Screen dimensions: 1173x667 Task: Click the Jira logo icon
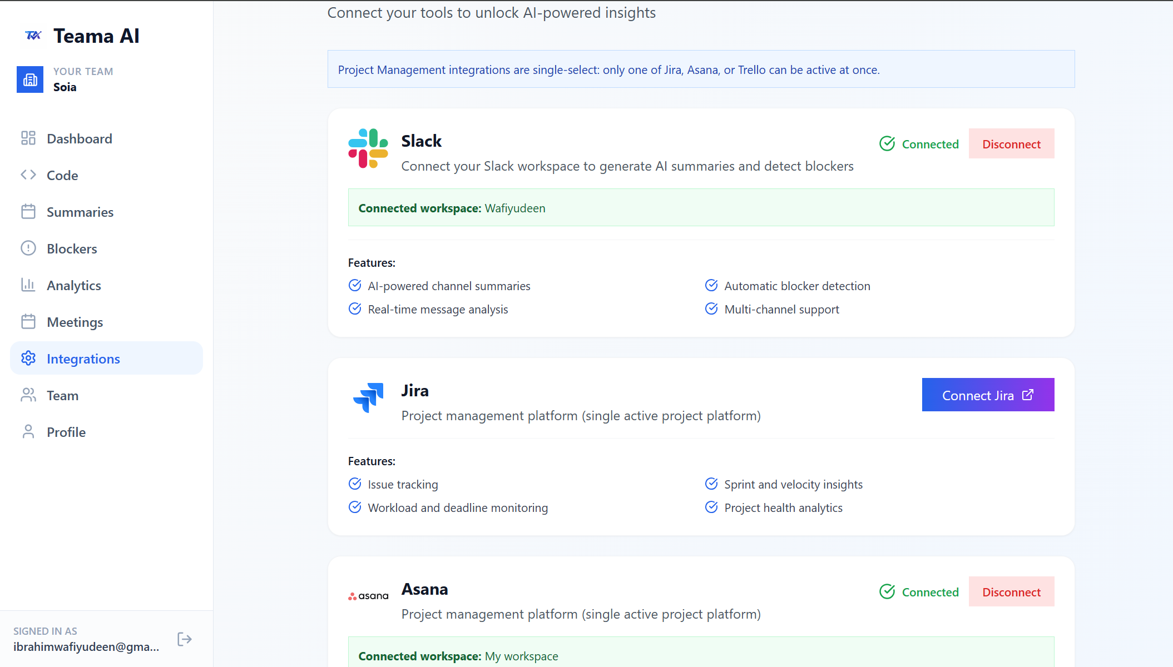click(x=368, y=397)
